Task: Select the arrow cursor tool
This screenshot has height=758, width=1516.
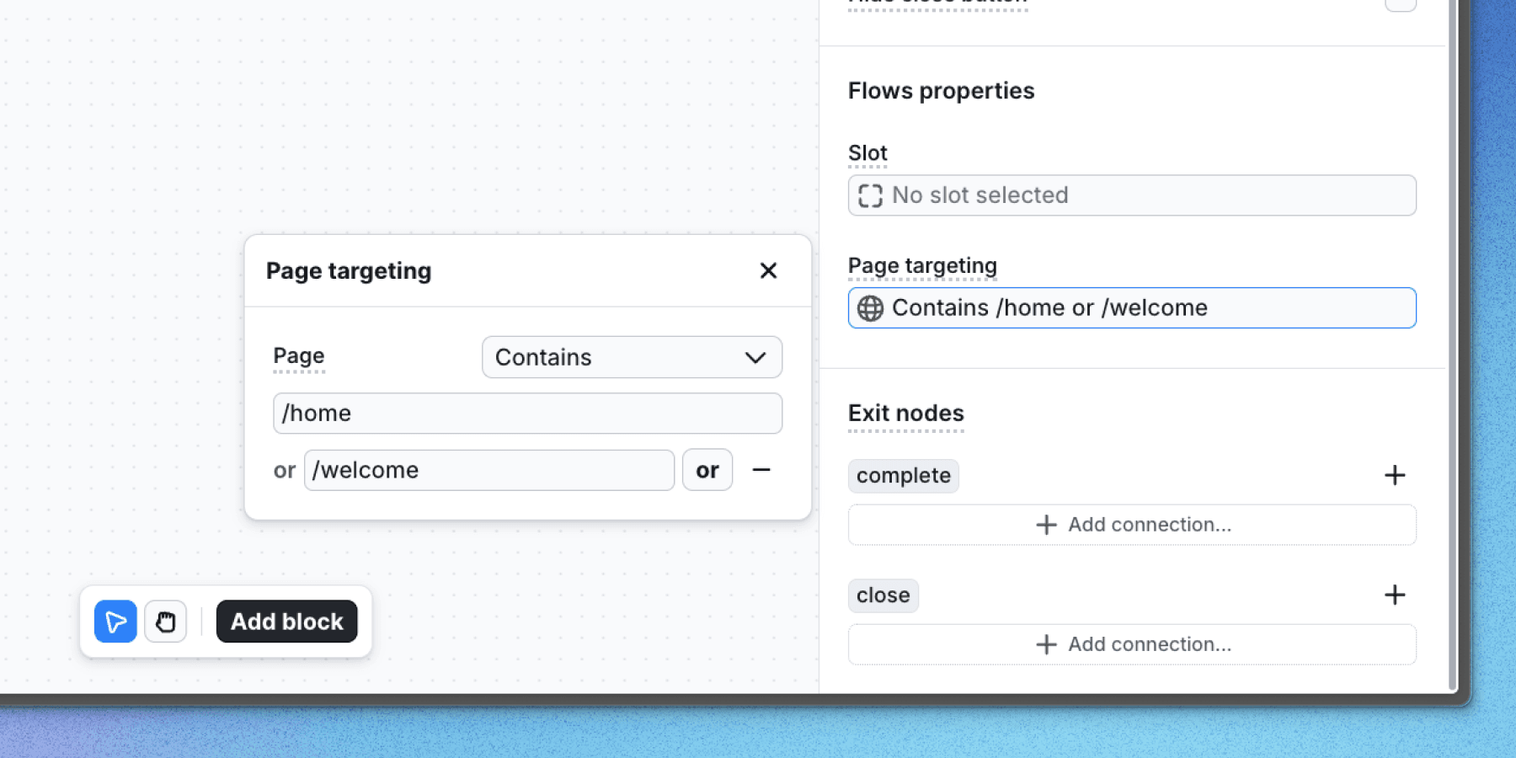Action: pos(115,621)
